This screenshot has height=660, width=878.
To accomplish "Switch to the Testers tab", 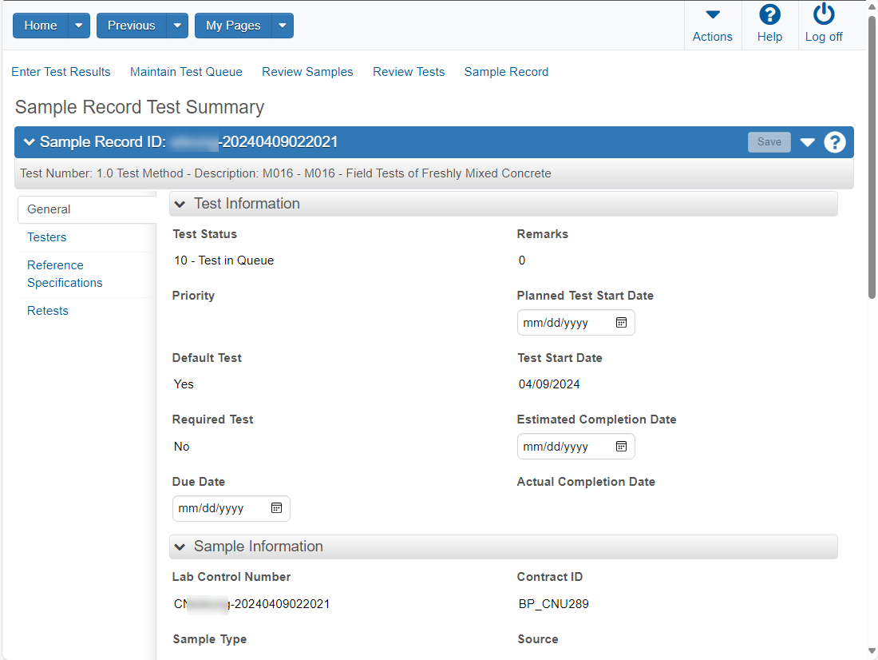I will coord(47,237).
